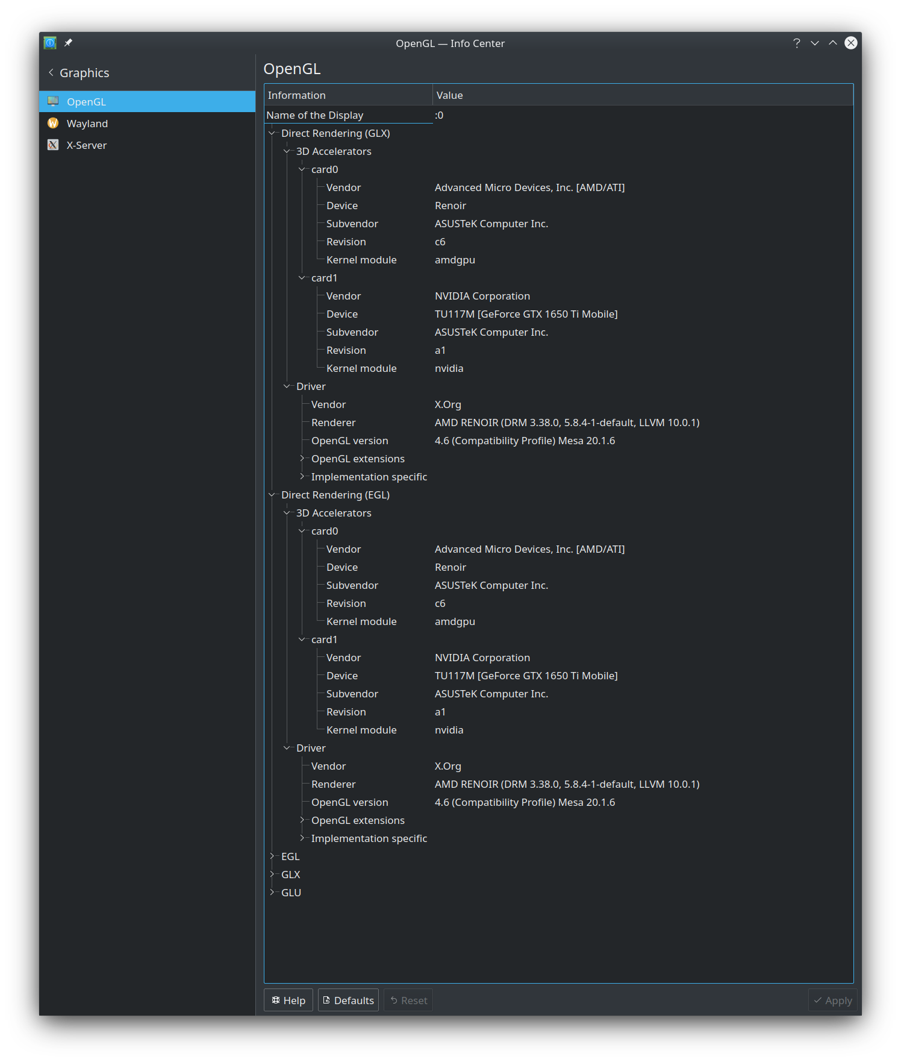The height and width of the screenshot is (1062, 901).
Task: Expand Implementation specific under GLX
Action: coord(302,477)
